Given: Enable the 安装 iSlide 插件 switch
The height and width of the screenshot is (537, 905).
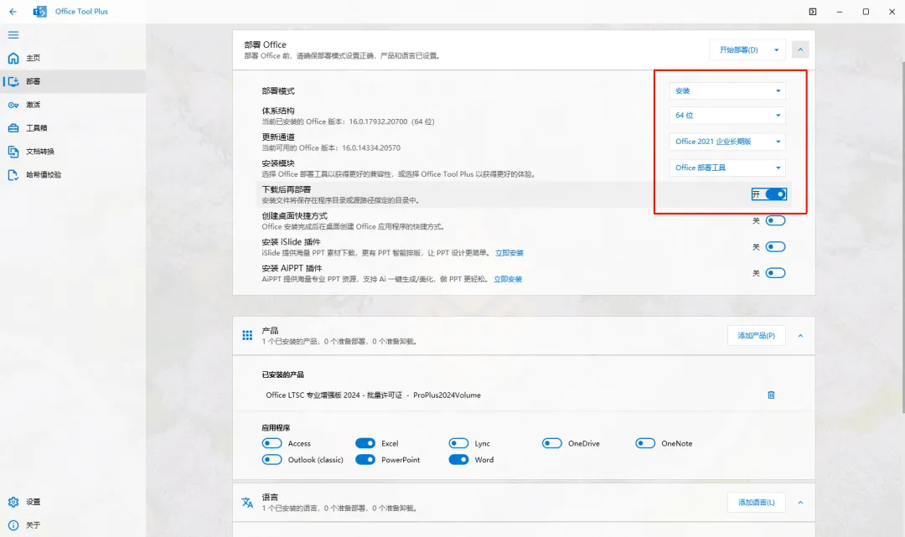Looking at the screenshot, I should point(775,247).
